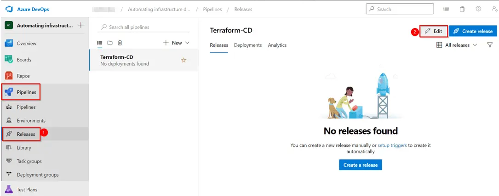This screenshot has width=499, height=196.
Task: Switch to folder view icon
Action: (110, 43)
